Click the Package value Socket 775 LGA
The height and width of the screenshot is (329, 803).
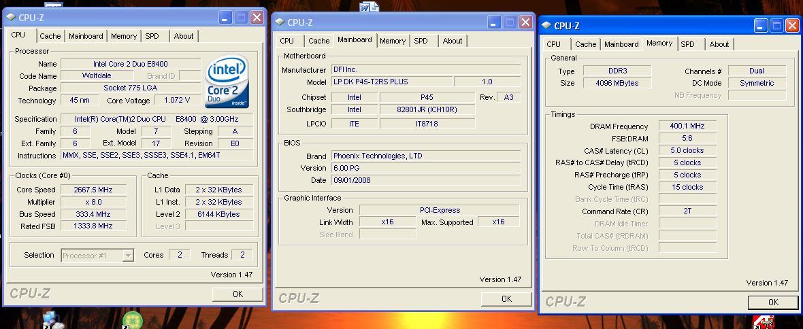pyautogui.click(x=131, y=88)
